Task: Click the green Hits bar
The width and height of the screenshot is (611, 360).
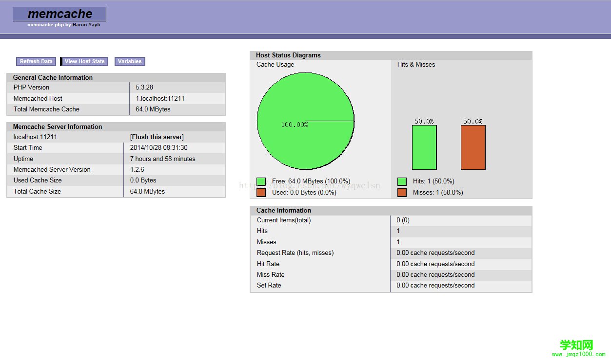Action: click(x=424, y=147)
